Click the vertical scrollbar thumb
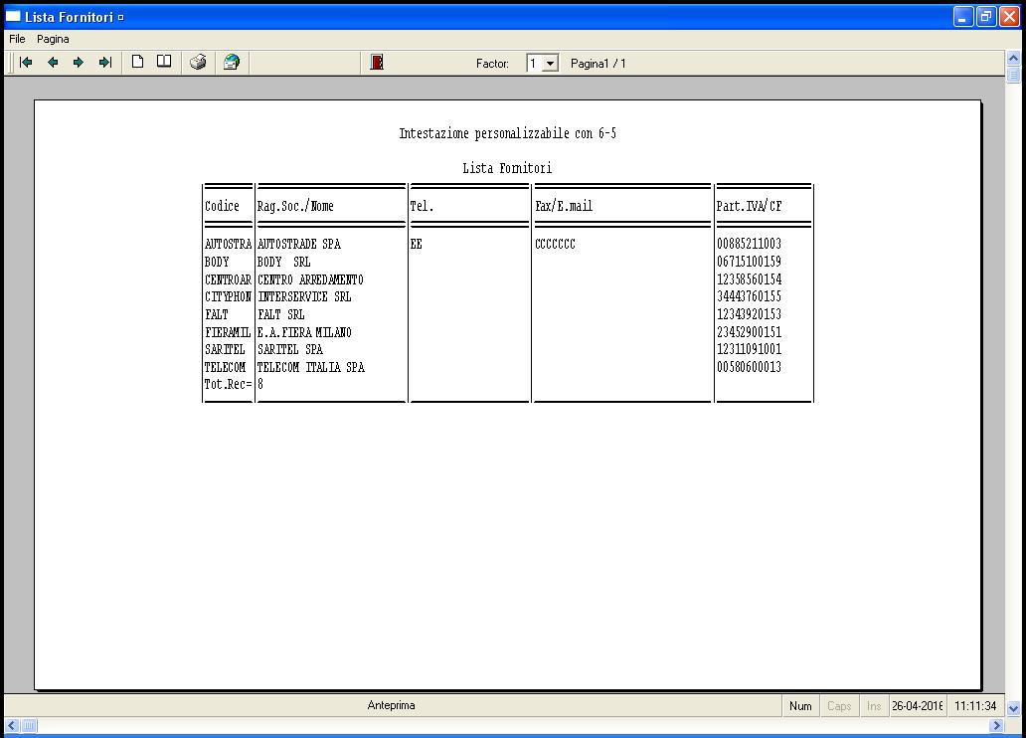The height and width of the screenshot is (738, 1026). 1013,74
